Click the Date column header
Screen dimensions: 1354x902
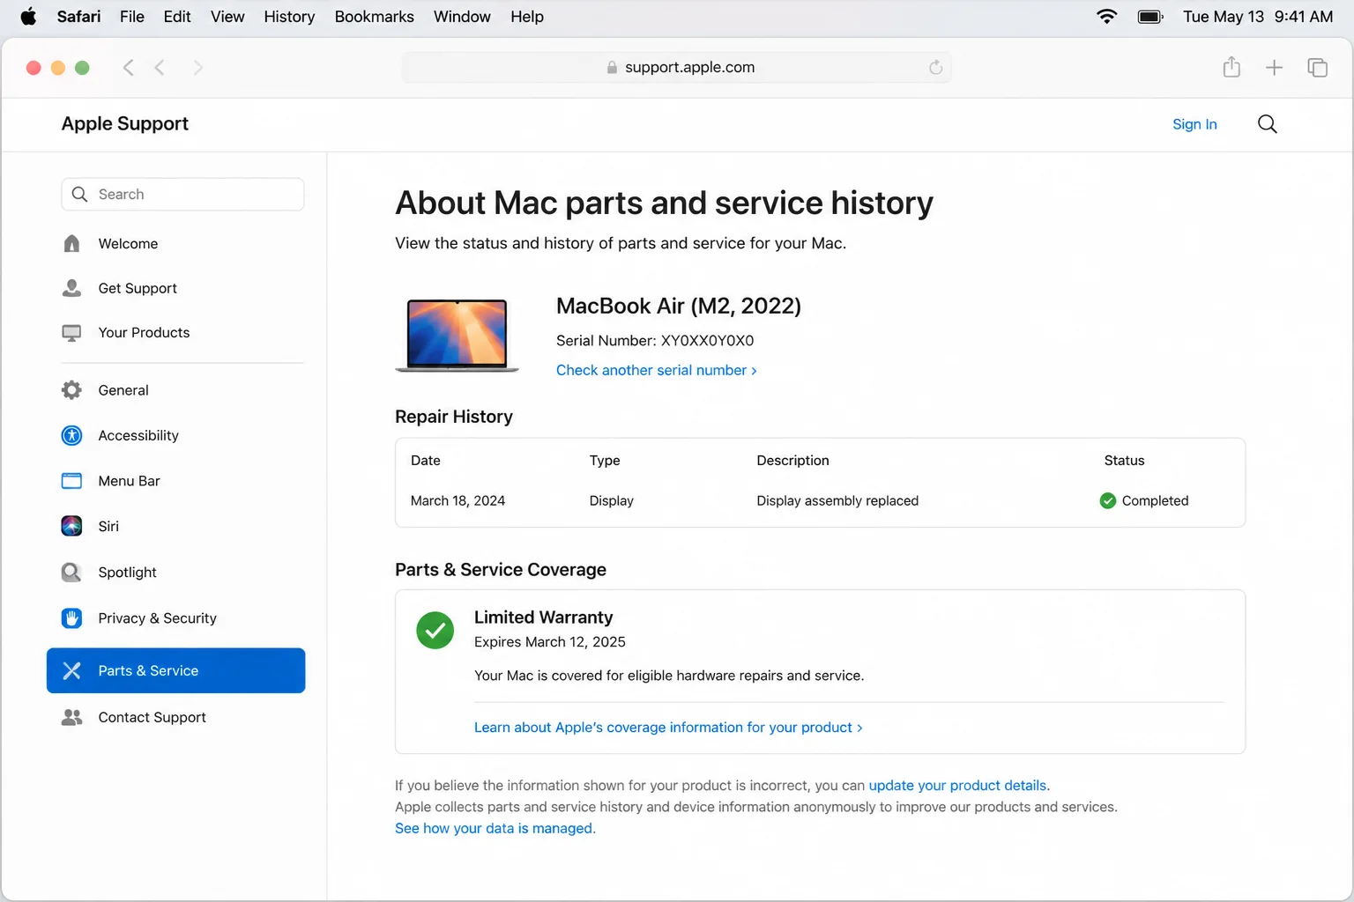(426, 461)
